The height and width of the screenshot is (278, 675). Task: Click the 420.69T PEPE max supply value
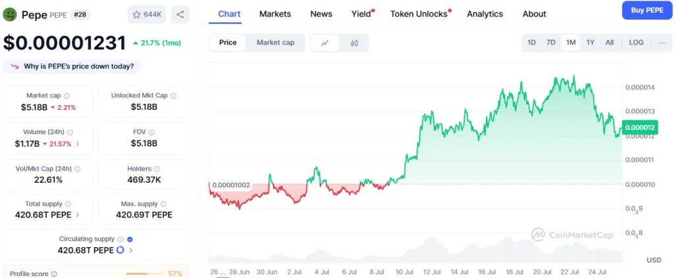(x=144, y=214)
